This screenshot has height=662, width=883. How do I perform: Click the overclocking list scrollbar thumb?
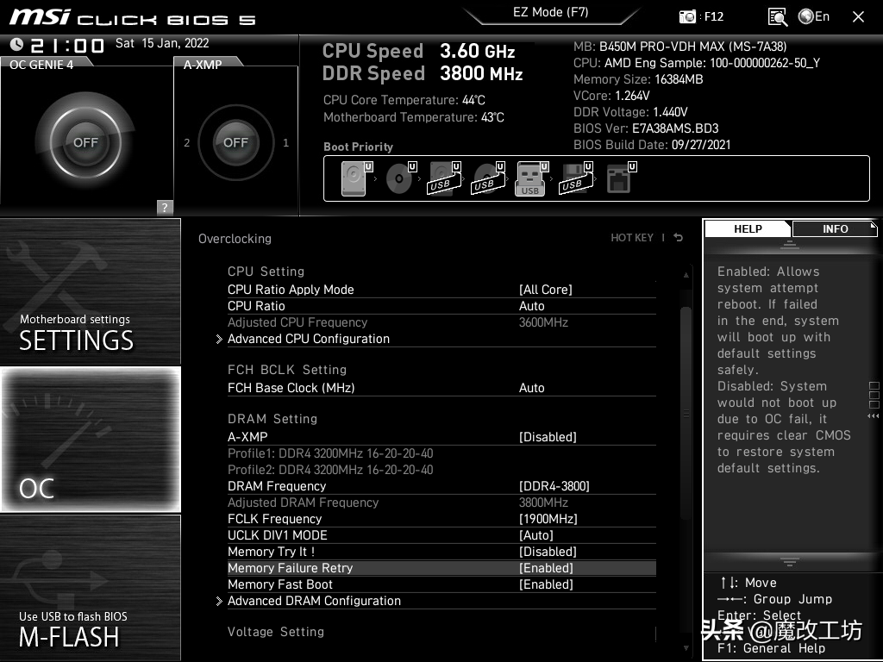686,414
